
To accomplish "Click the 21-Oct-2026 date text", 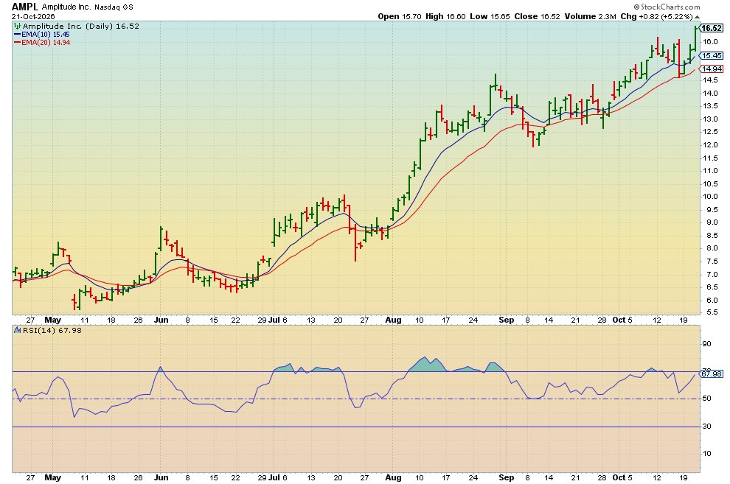I will [x=33, y=16].
